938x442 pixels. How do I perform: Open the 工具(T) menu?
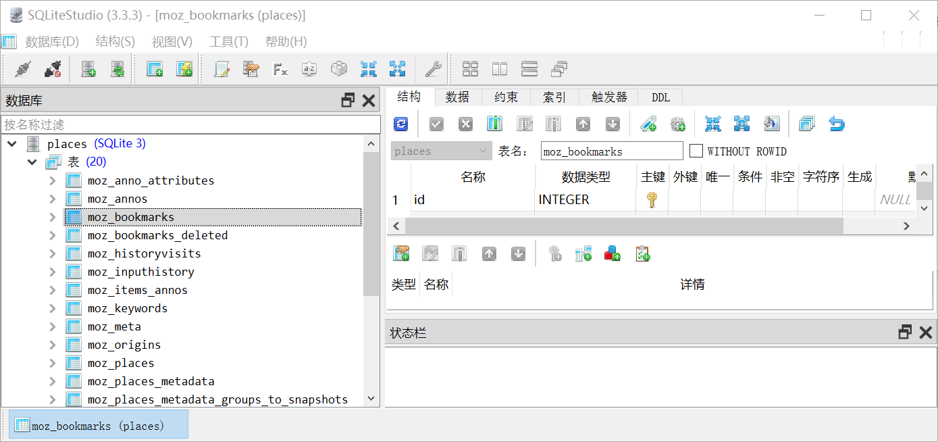coord(229,42)
